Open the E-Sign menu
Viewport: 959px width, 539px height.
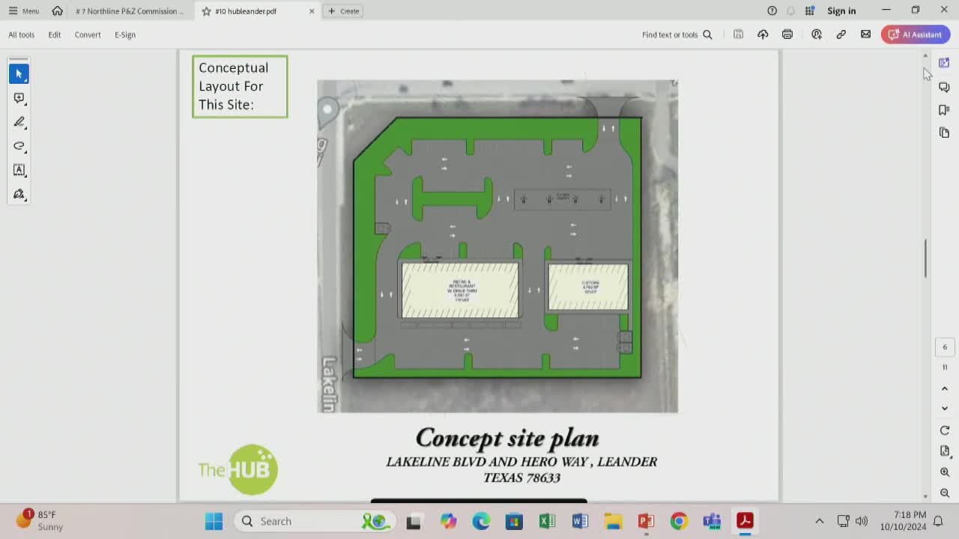point(125,34)
